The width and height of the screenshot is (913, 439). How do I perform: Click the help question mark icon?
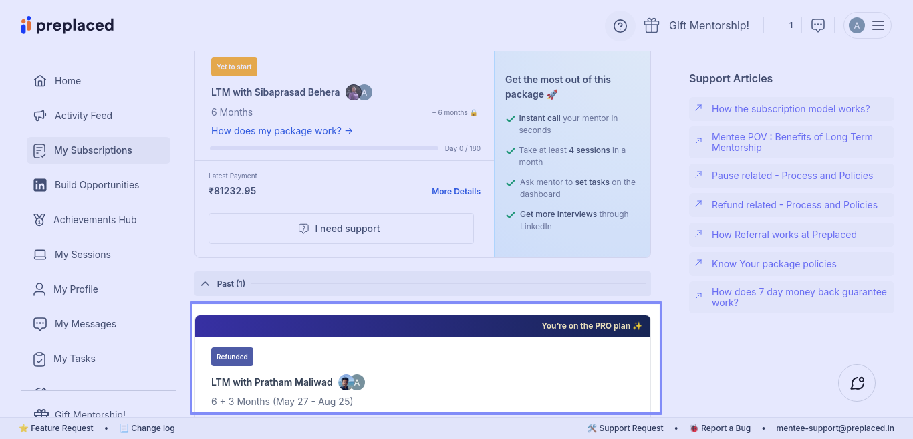pos(620,26)
